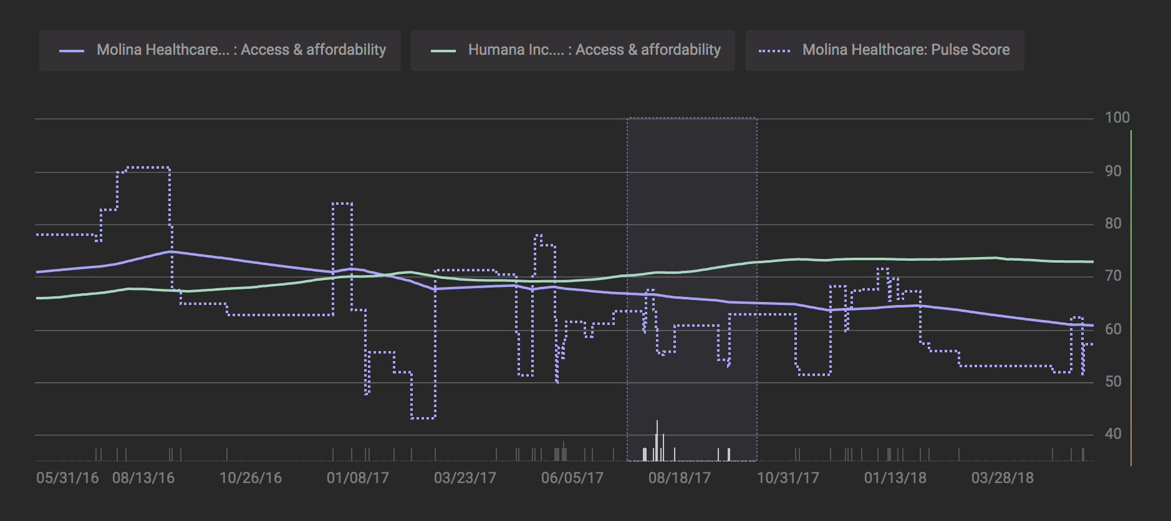1171x521 pixels.
Task: Click the 80 value on y-axis
Action: pyautogui.click(x=1113, y=223)
